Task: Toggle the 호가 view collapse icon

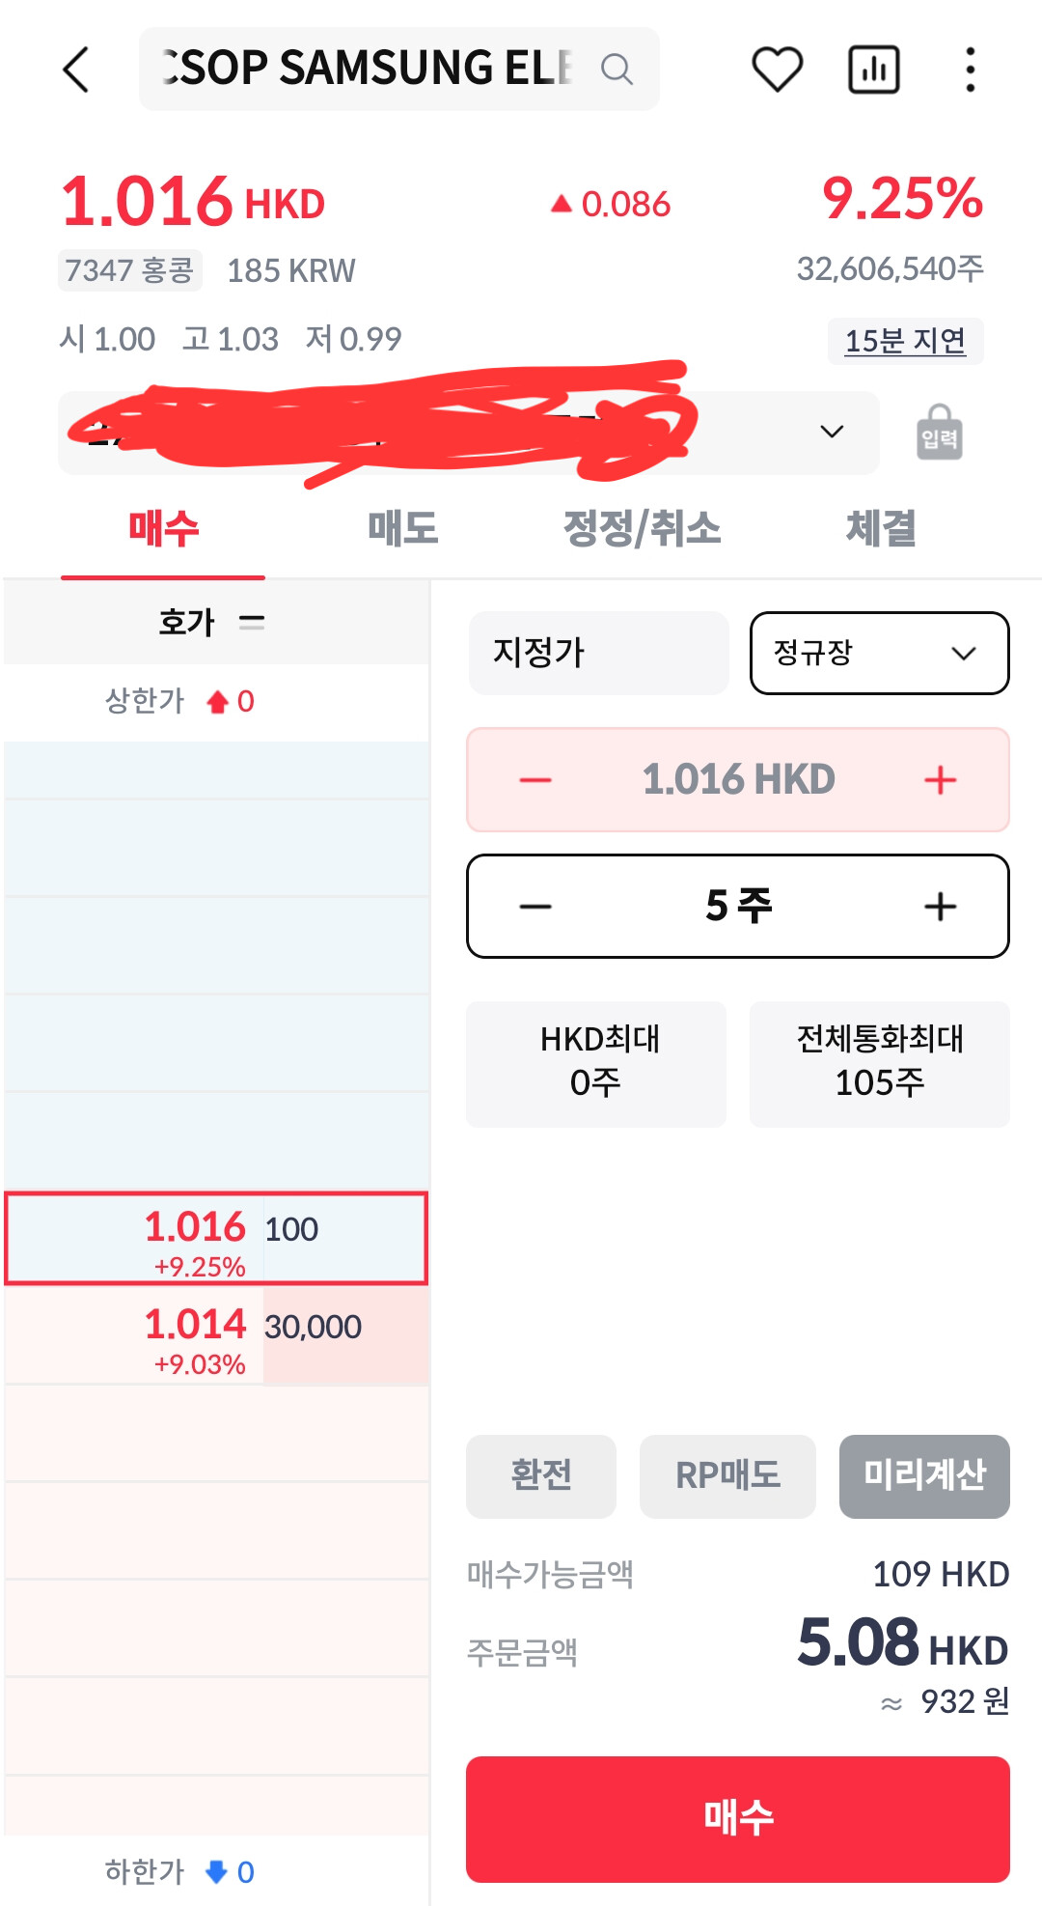Action: (x=252, y=622)
